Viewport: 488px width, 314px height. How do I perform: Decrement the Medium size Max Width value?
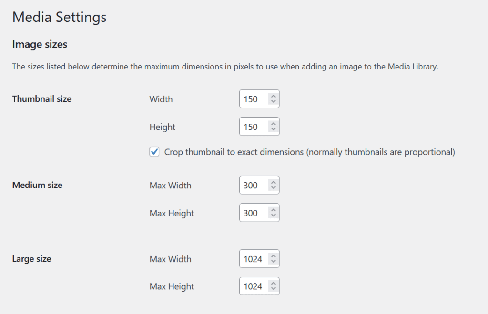click(x=274, y=188)
